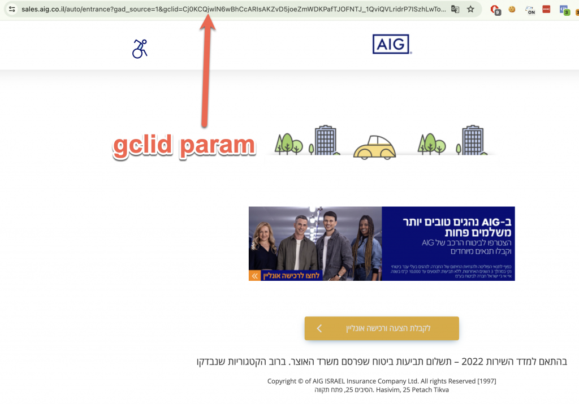Click the Google Translate icon in address bar

[455, 9]
